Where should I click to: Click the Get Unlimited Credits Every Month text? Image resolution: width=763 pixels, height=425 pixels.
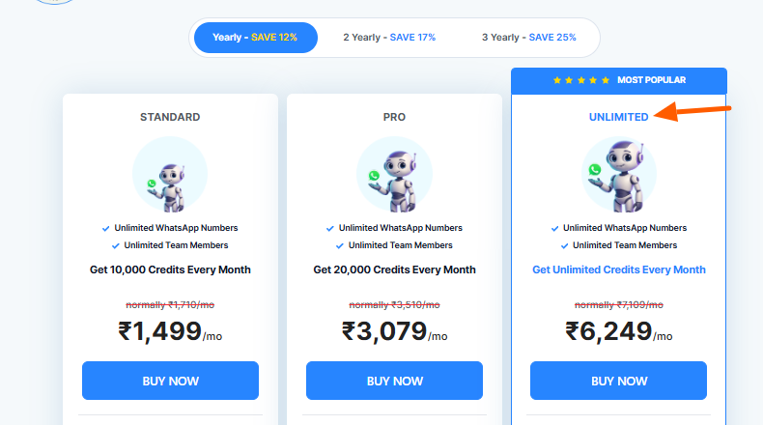click(618, 269)
